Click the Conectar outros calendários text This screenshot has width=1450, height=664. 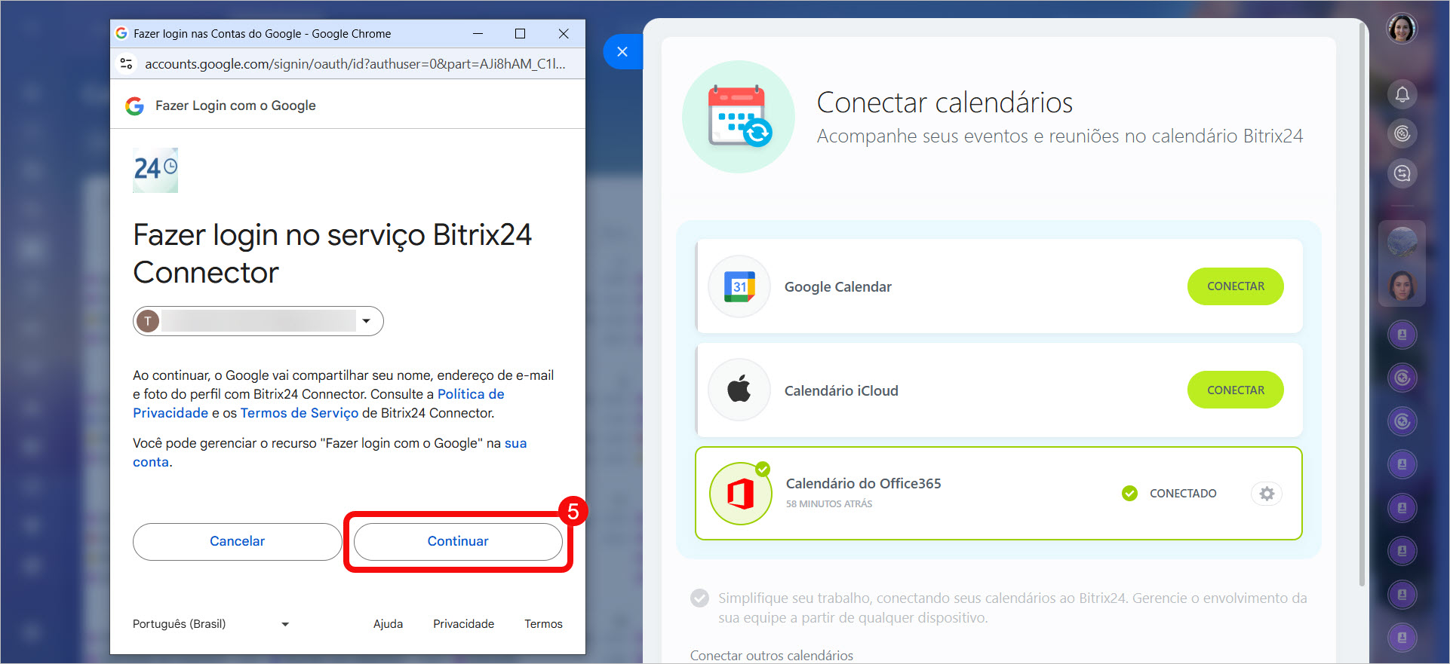771,656
